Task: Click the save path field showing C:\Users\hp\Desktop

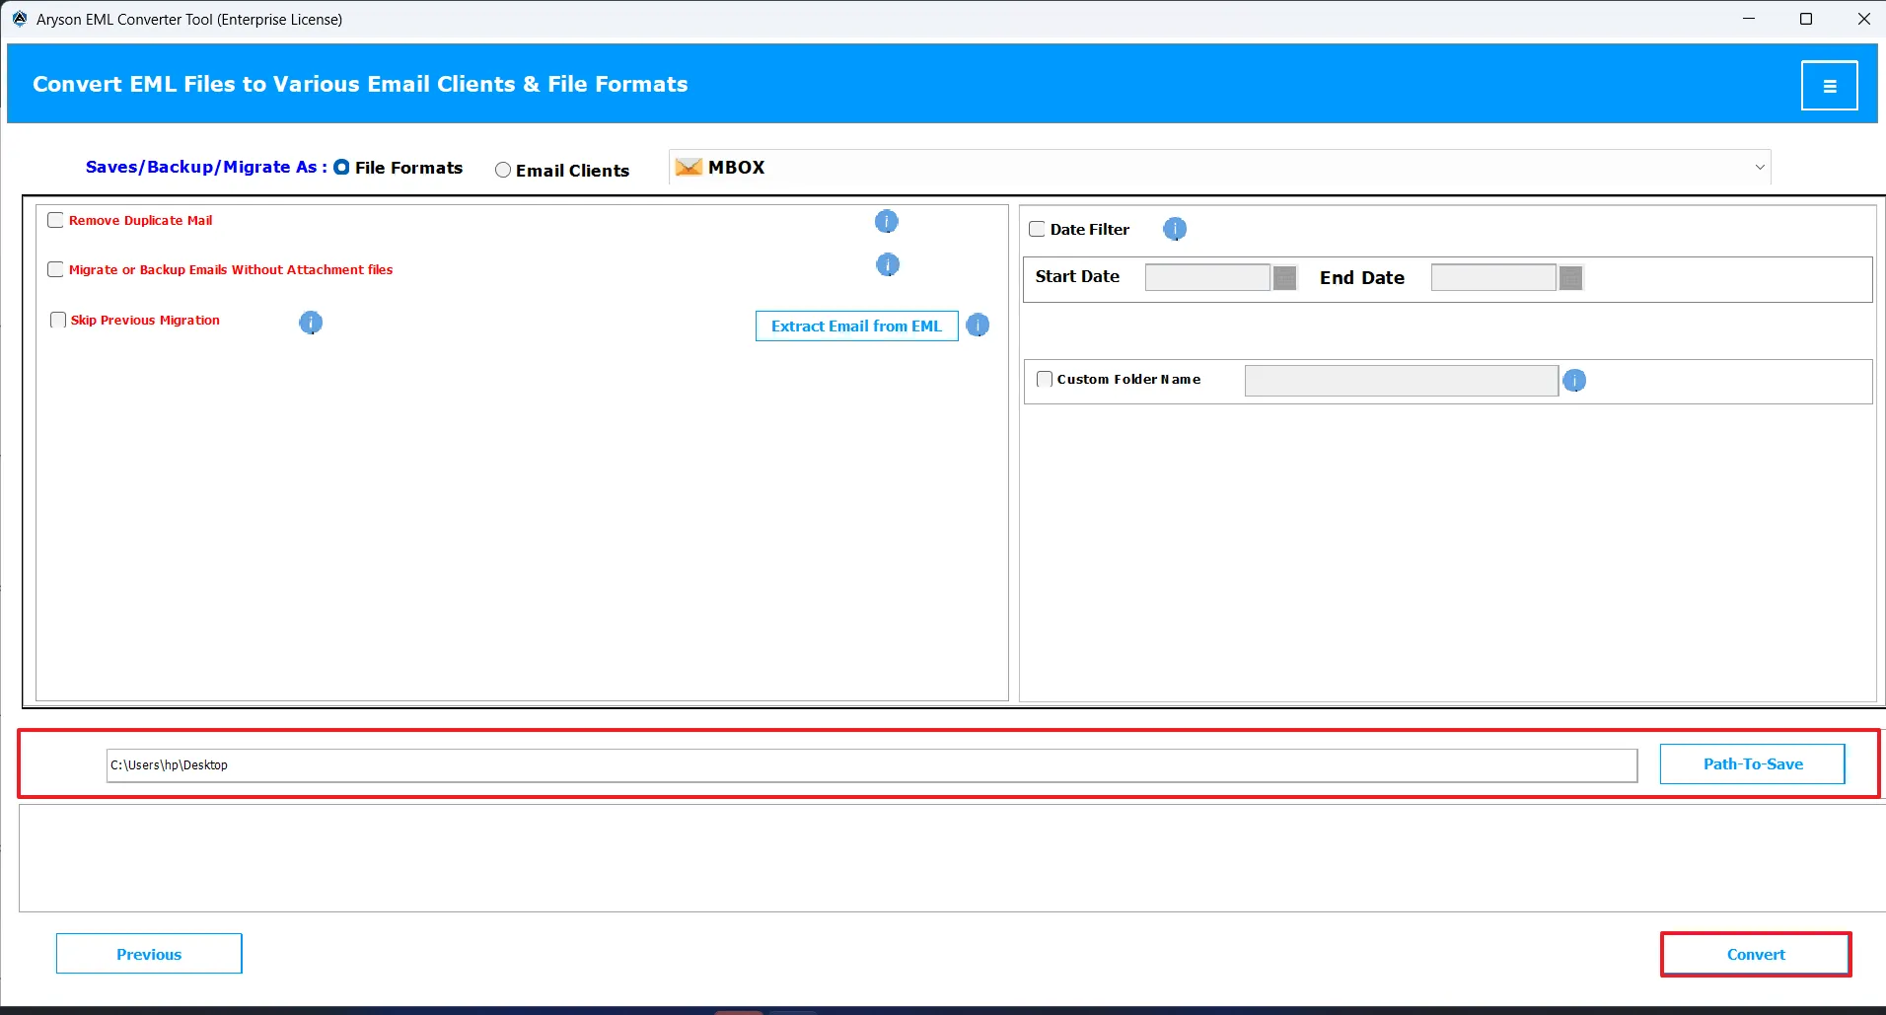Action: pos(872,765)
